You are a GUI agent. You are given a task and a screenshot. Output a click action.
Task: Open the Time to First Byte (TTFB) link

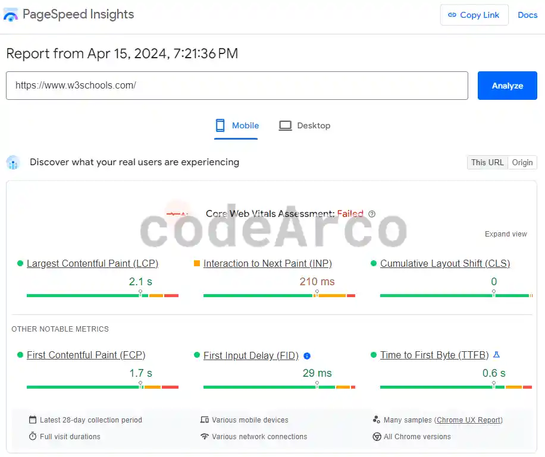tap(434, 355)
